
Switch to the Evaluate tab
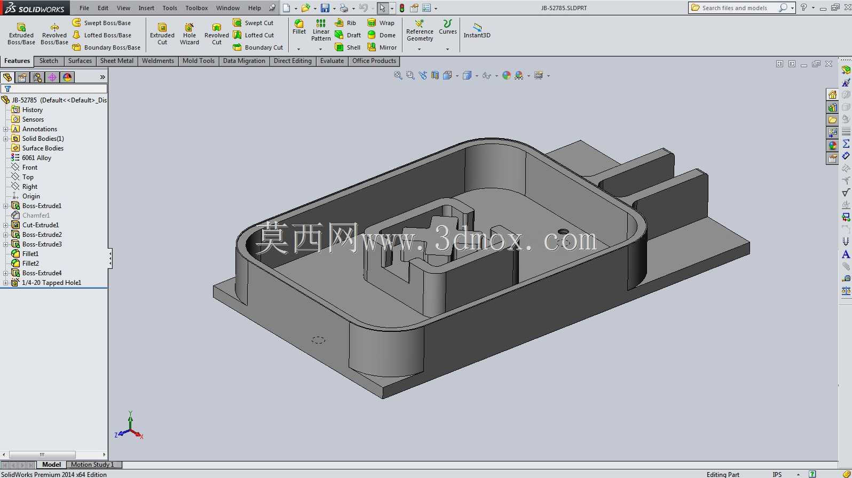pos(332,61)
